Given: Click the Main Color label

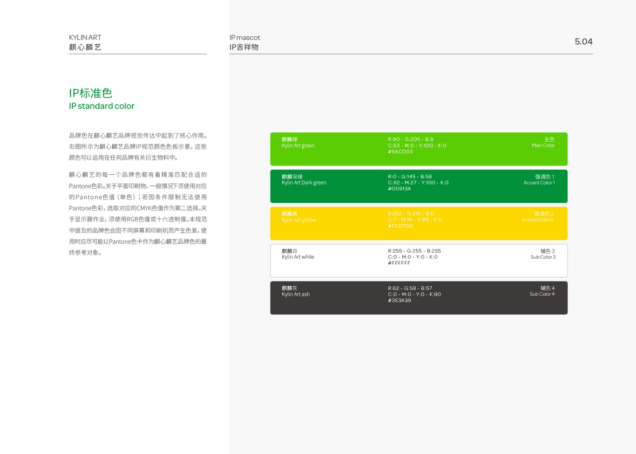Looking at the screenshot, I should [543, 145].
